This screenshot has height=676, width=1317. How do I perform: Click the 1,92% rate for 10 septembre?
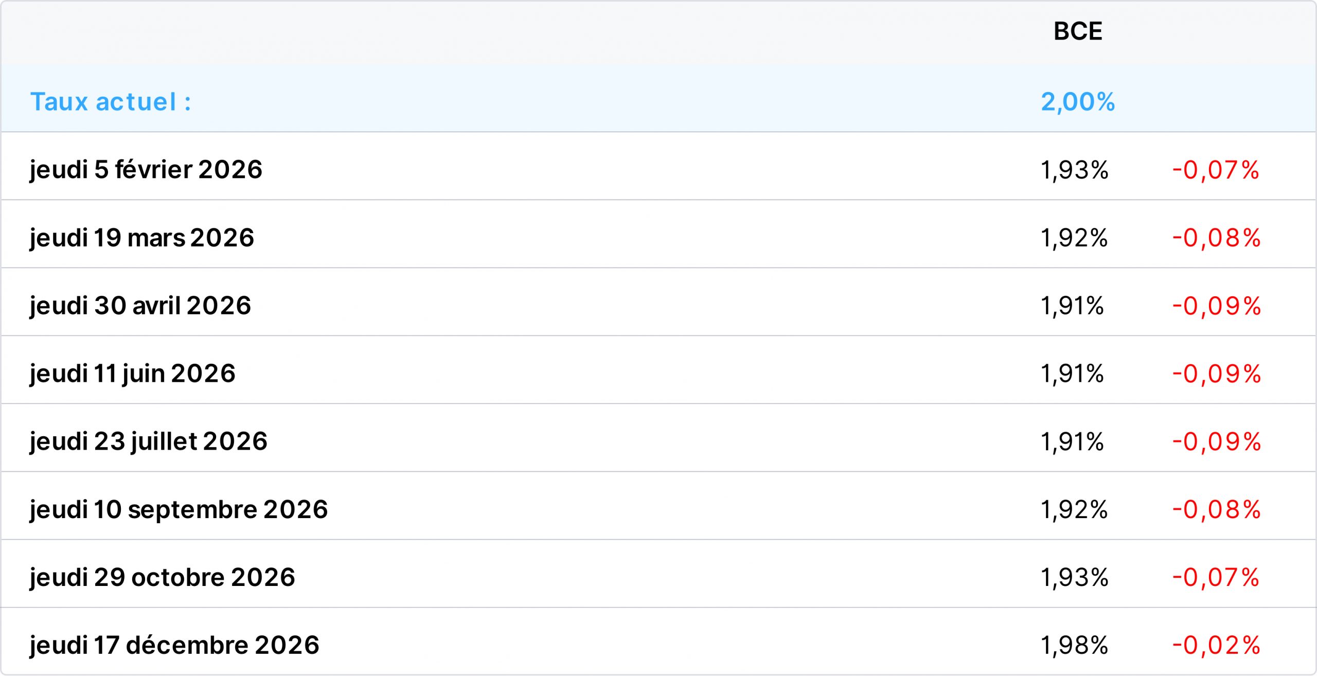(1074, 509)
